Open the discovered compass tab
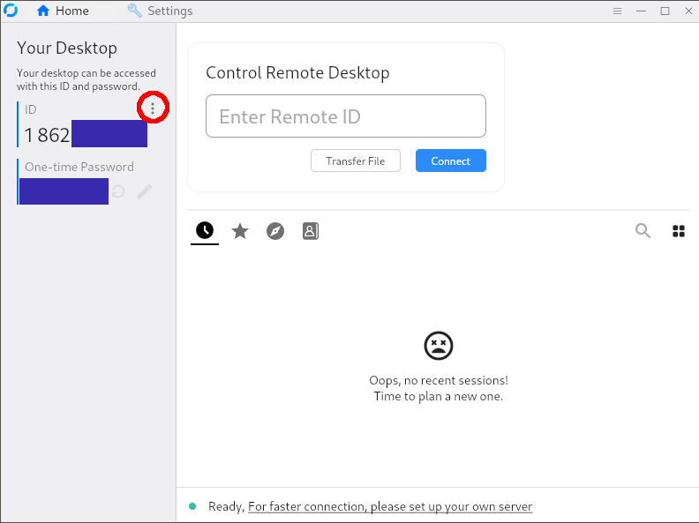Image resolution: width=699 pixels, height=523 pixels. coord(275,231)
